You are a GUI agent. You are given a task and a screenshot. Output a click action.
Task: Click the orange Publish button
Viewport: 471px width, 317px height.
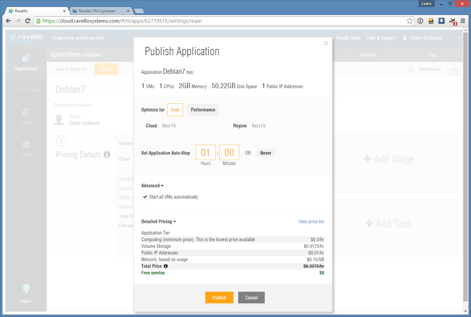tap(219, 298)
